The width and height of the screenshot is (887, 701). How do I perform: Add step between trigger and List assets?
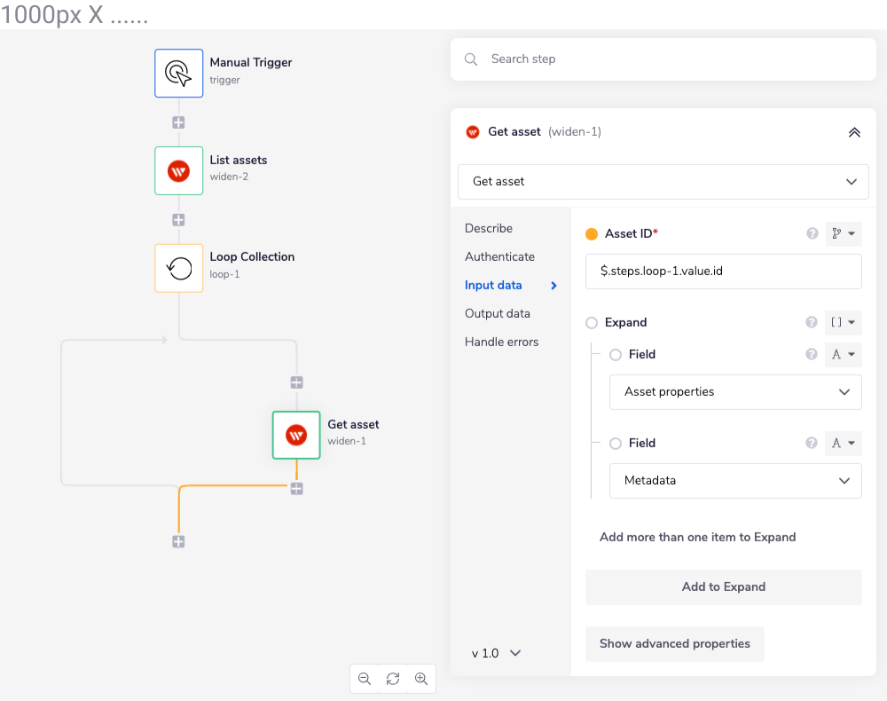coord(178,122)
